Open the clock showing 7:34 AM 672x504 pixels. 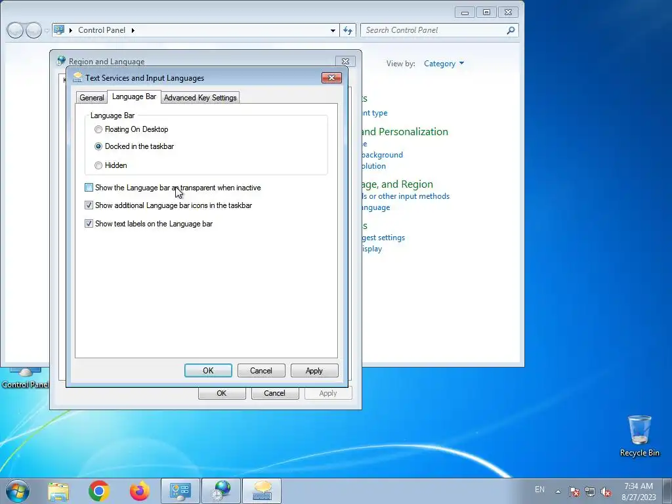pos(639,492)
